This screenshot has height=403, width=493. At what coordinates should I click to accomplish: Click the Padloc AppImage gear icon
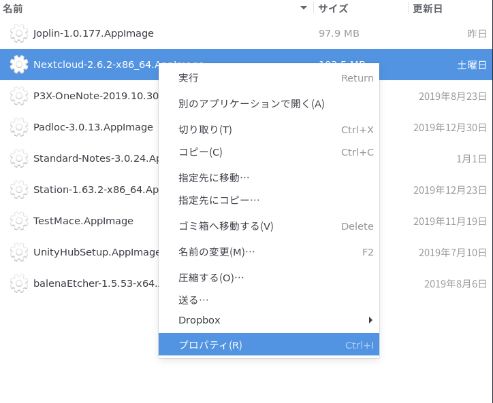[x=19, y=127]
